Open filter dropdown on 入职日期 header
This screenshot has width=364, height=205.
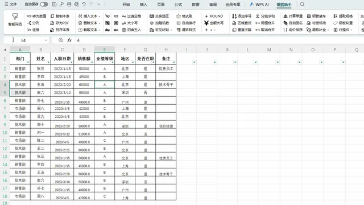71,62
